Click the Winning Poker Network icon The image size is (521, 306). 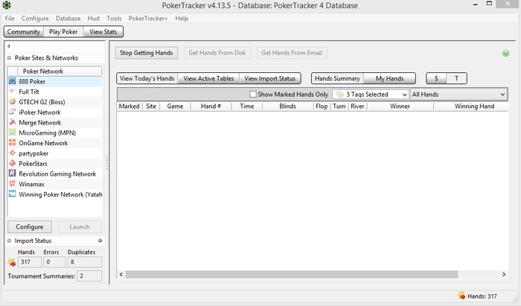click(13, 194)
